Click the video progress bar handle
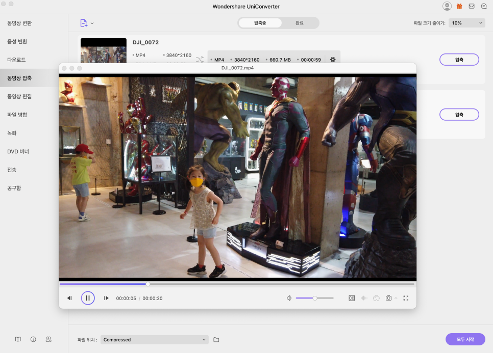The width and height of the screenshot is (493, 353). 148,284
